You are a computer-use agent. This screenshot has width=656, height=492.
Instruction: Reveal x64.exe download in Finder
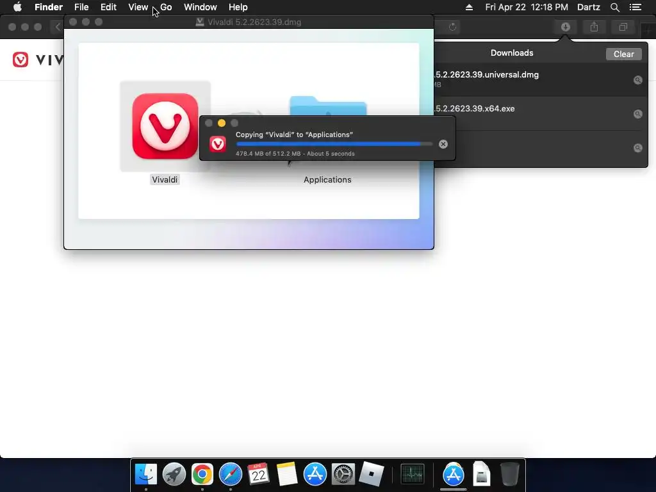[x=637, y=114]
